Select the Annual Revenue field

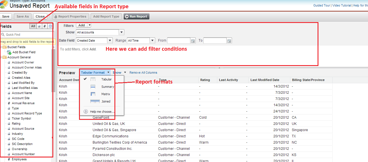[23, 103]
